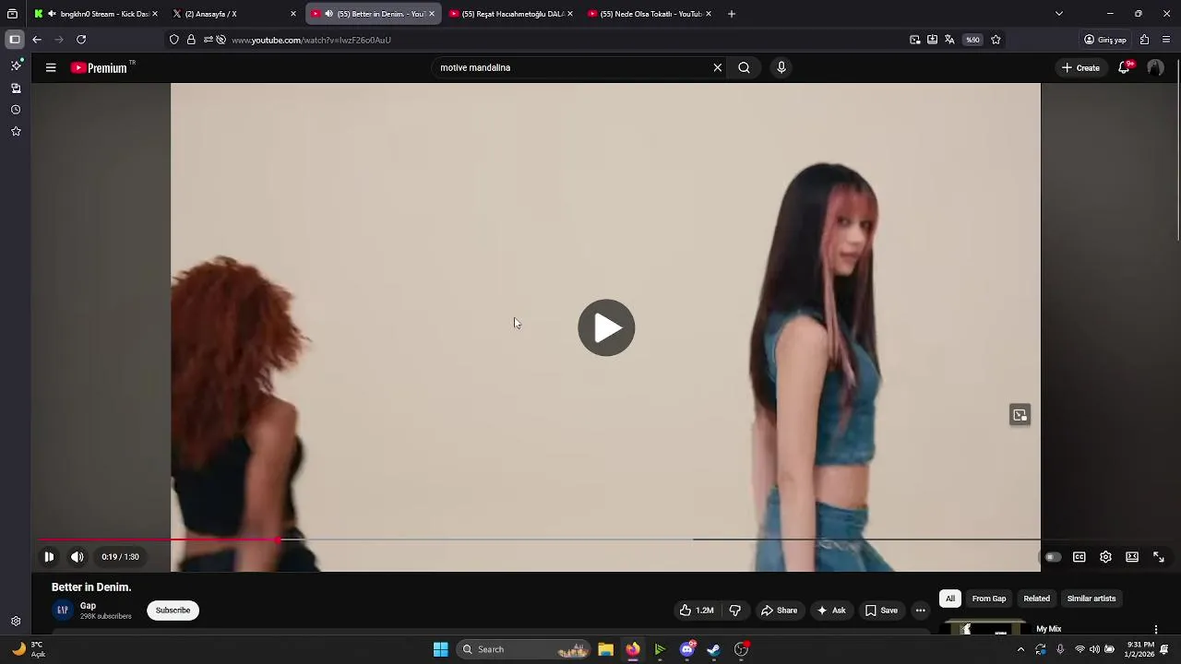The height and width of the screenshot is (664, 1181).
Task: Select the Related filter chip
Action: click(1036, 599)
